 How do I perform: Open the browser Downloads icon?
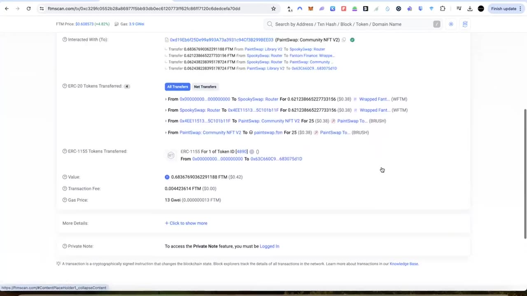click(x=470, y=9)
